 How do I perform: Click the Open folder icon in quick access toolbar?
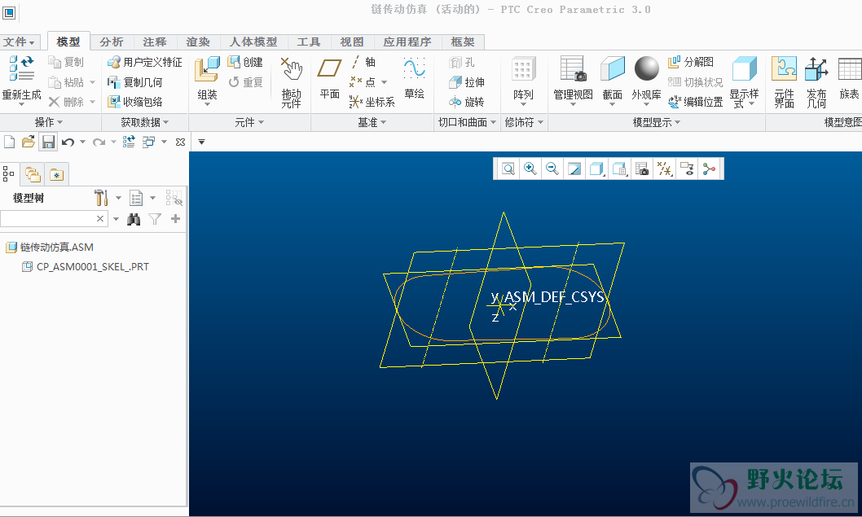click(x=29, y=142)
